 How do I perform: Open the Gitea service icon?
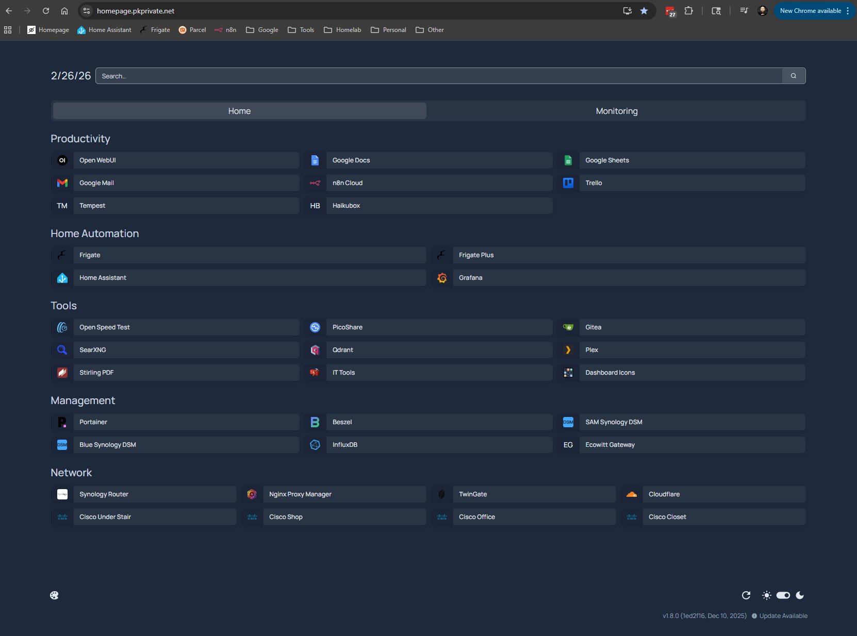click(x=568, y=327)
